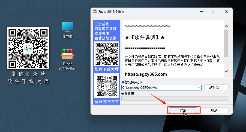Open the 浏览(W)... browse button
Screen dimensions: 246x132
coord(216,87)
